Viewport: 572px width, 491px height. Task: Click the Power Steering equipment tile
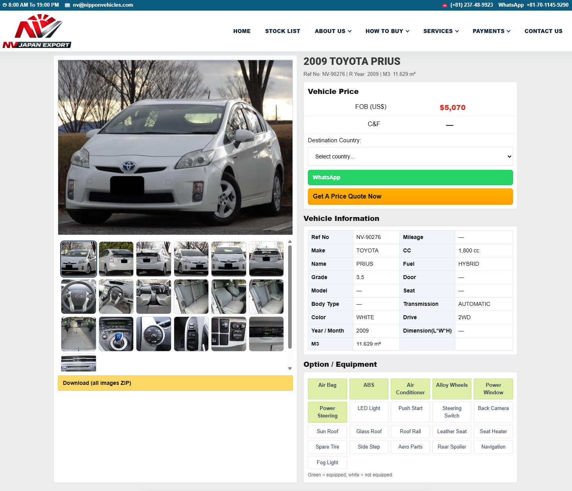point(327,412)
